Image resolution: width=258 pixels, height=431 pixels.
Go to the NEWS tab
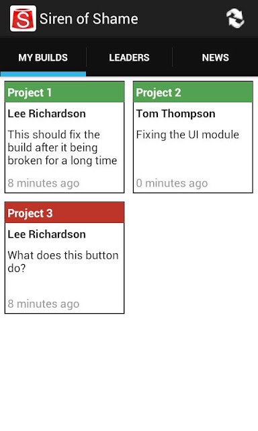[x=215, y=57]
